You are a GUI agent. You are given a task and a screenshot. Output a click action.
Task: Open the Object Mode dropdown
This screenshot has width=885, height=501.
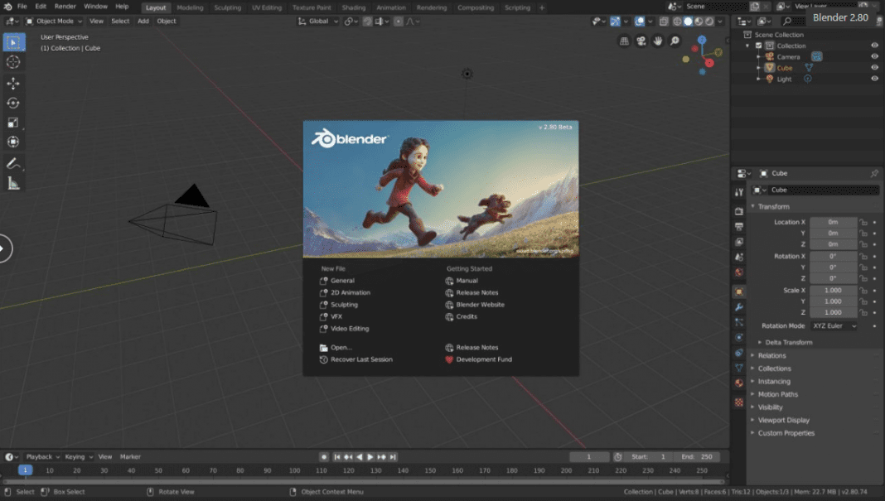point(52,22)
